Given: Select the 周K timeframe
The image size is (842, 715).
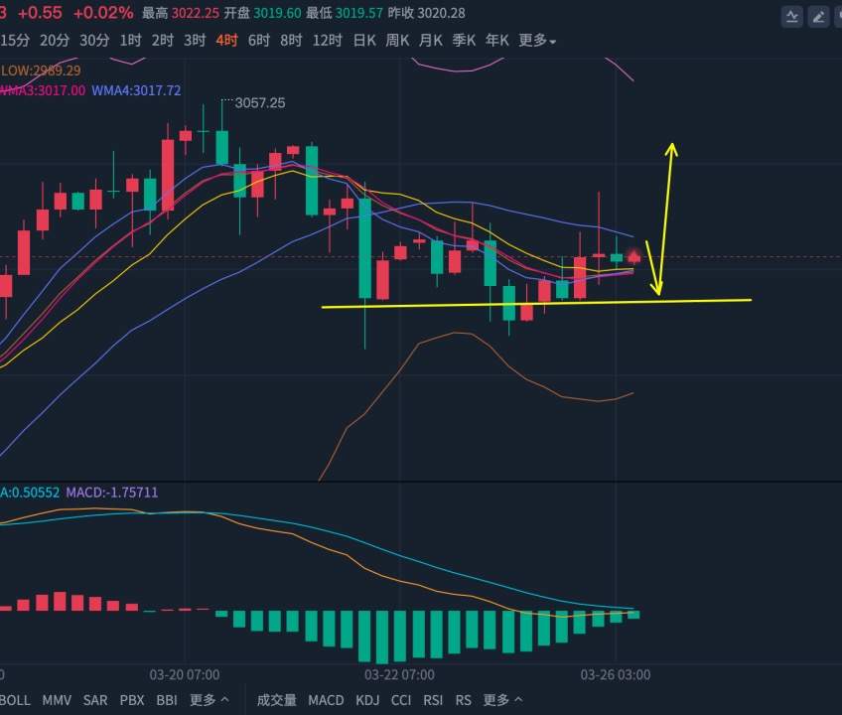Looking at the screenshot, I should (x=397, y=41).
